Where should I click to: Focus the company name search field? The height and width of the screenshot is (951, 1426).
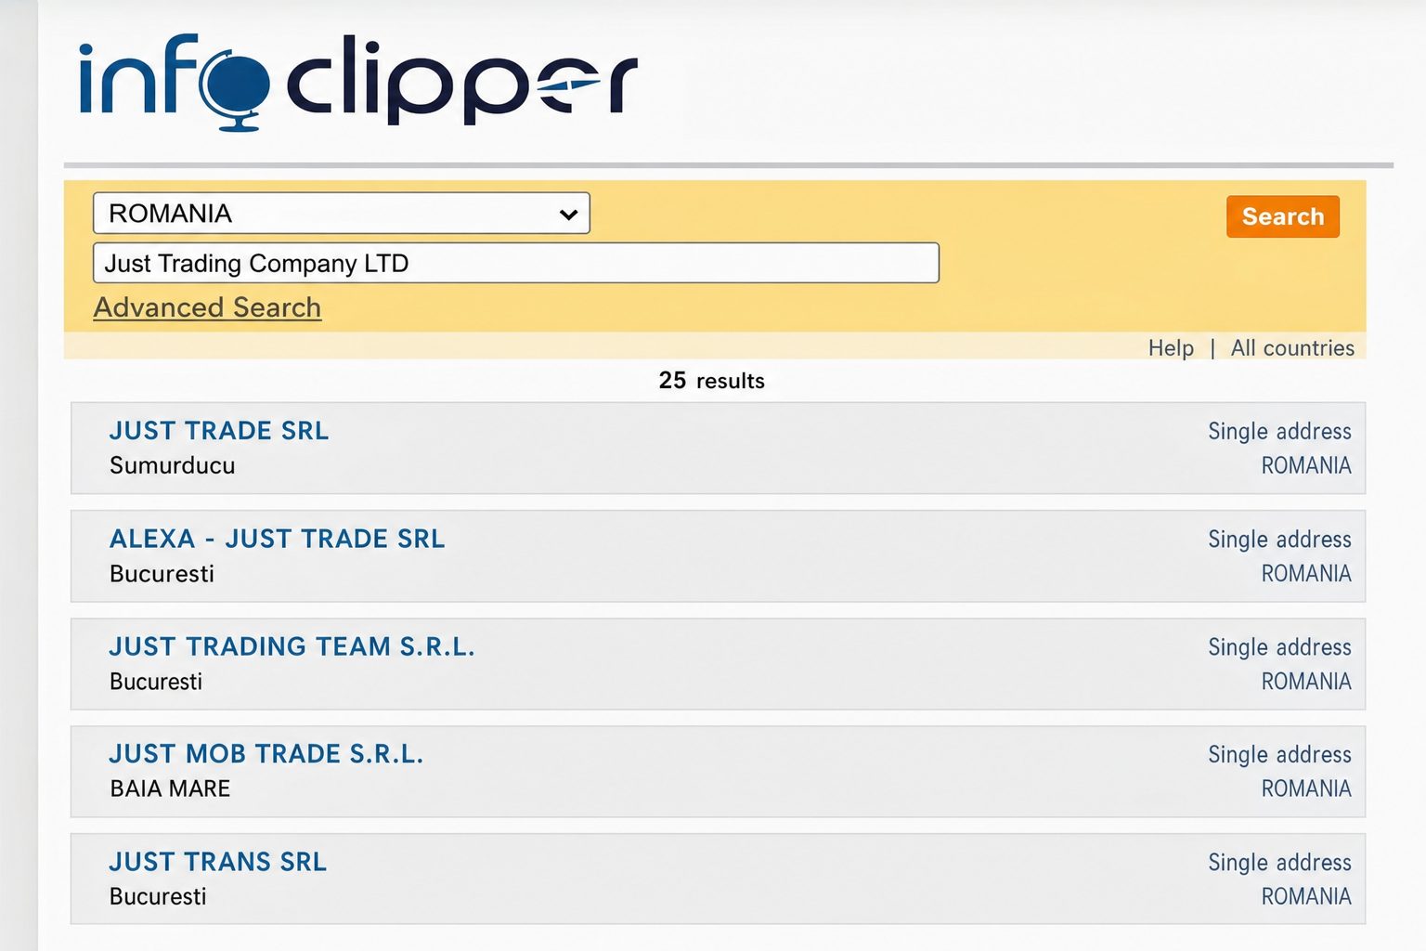click(x=516, y=263)
